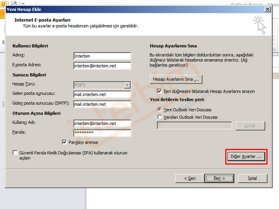Go back with the Geri button

(190, 178)
